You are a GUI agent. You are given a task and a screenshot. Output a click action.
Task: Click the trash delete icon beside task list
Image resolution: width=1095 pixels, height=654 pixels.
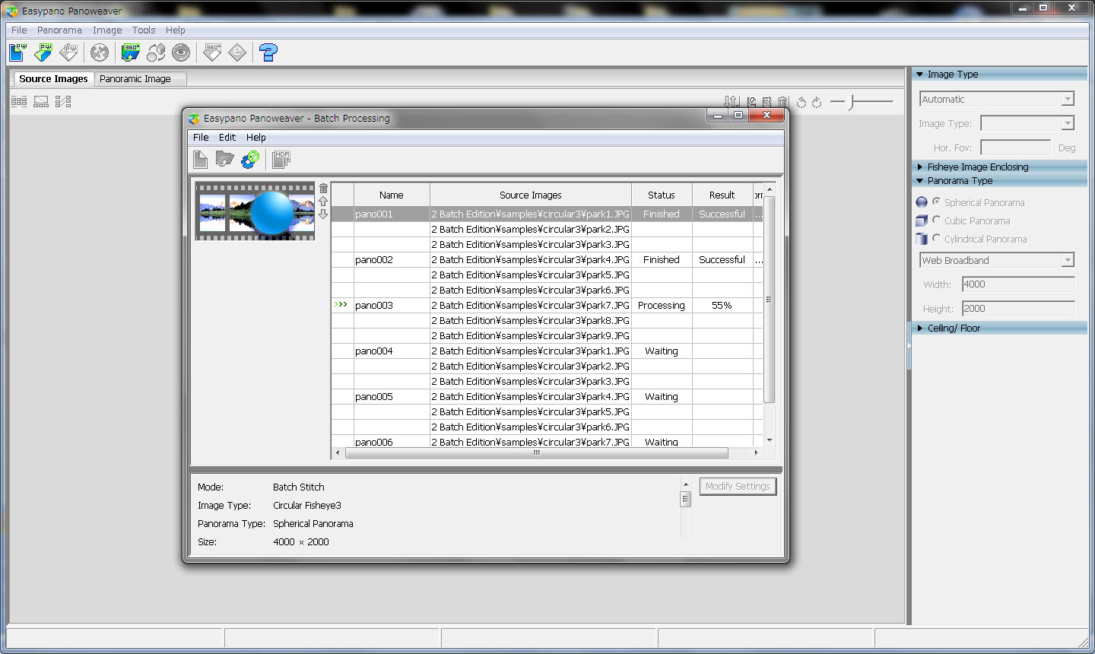323,189
